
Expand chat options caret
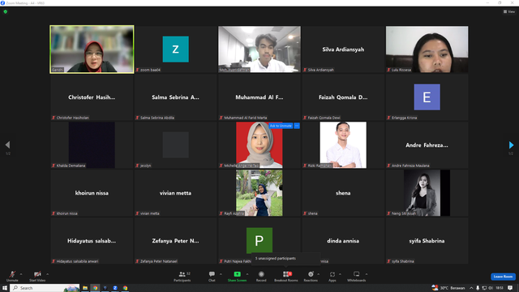point(221,274)
